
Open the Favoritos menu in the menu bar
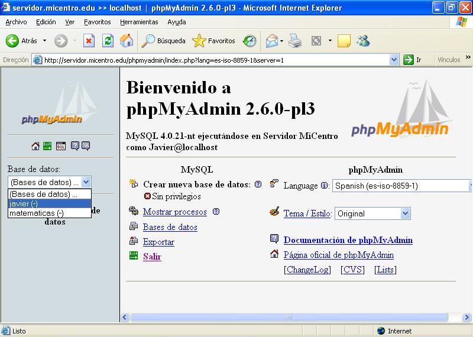(x=97, y=22)
